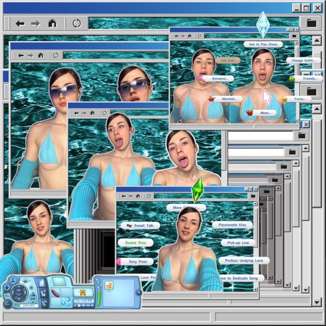Set game speed to triple fast forward
The image size is (326, 326).
88,305
